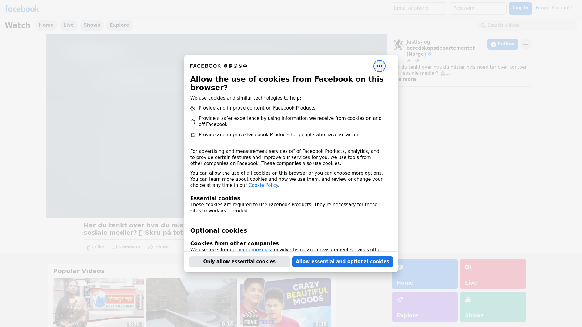Image resolution: width=582 pixels, height=327 pixels.
Task: Expand post text with See more
Action: click(406, 79)
